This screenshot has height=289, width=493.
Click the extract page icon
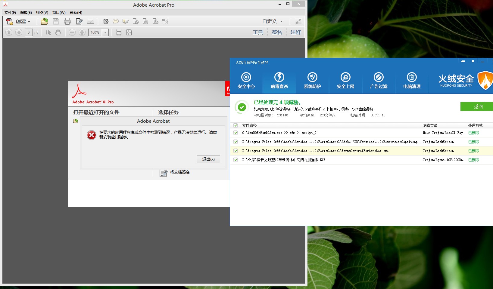(x=155, y=21)
